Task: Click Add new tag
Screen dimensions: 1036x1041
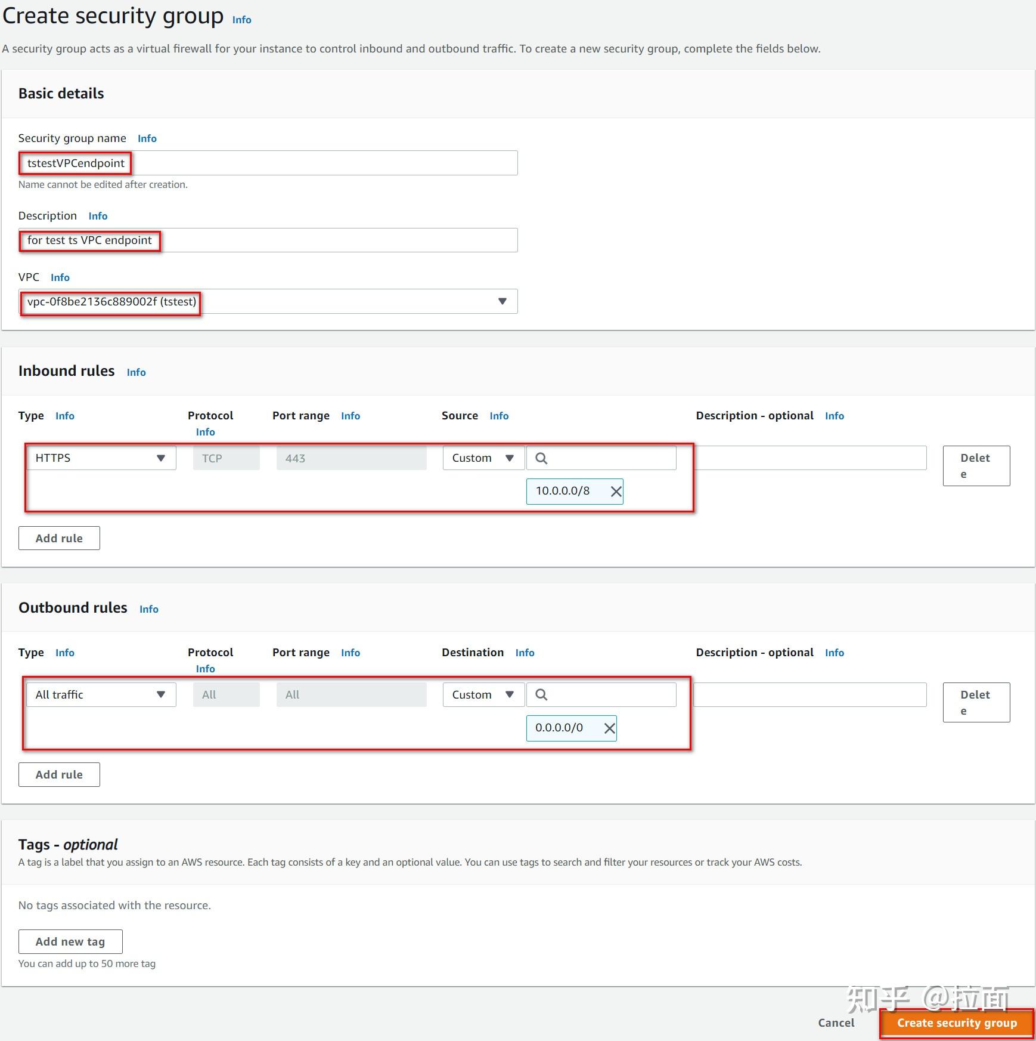Action: 70,941
